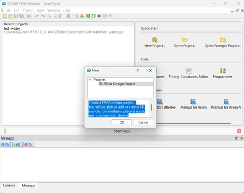Image resolution: width=244 pixels, height=193 pixels.
Task: Click the Timing Constraints Editor icon
Action: [188, 71]
